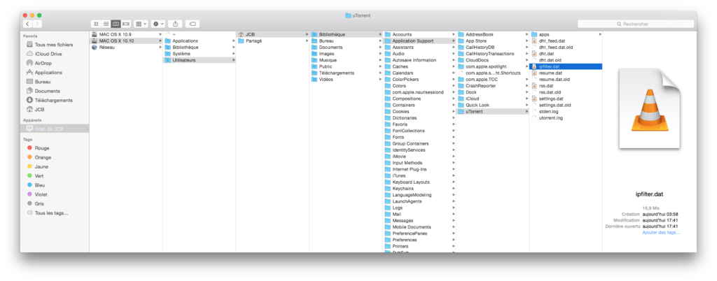Expand the Caches folder arrow

[453, 66]
